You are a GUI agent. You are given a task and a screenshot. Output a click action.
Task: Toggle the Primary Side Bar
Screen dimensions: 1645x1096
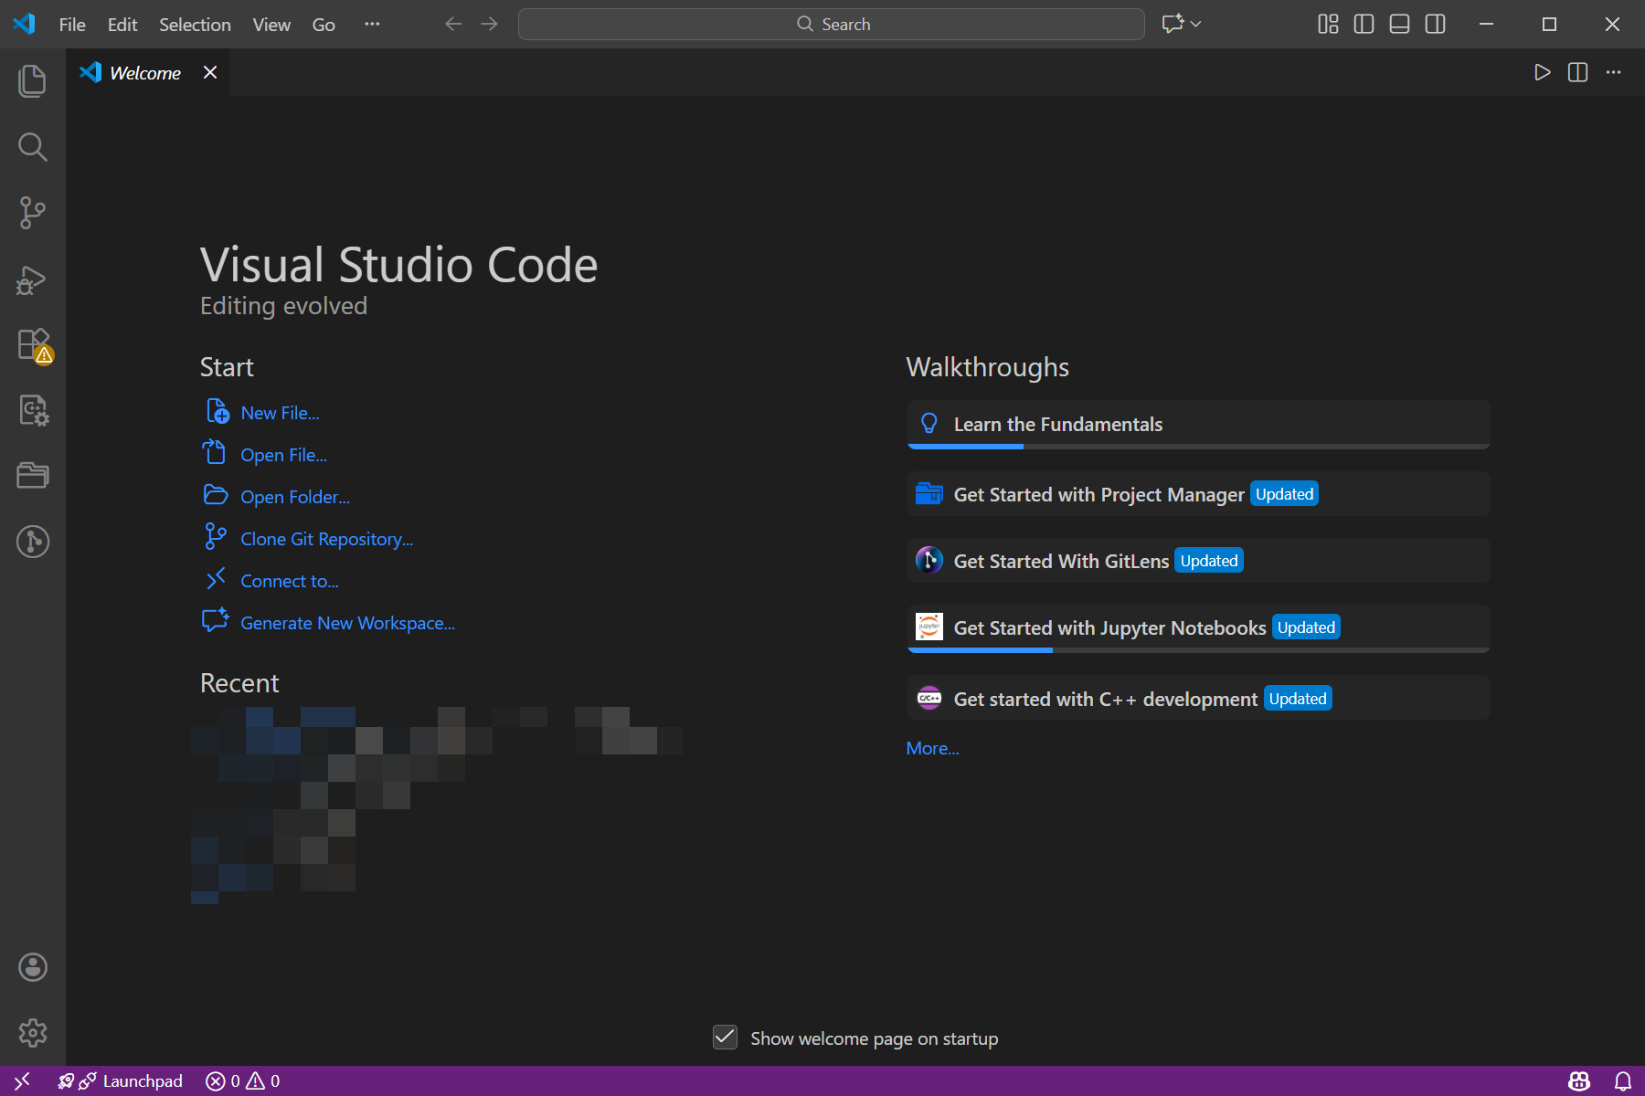(x=1364, y=25)
